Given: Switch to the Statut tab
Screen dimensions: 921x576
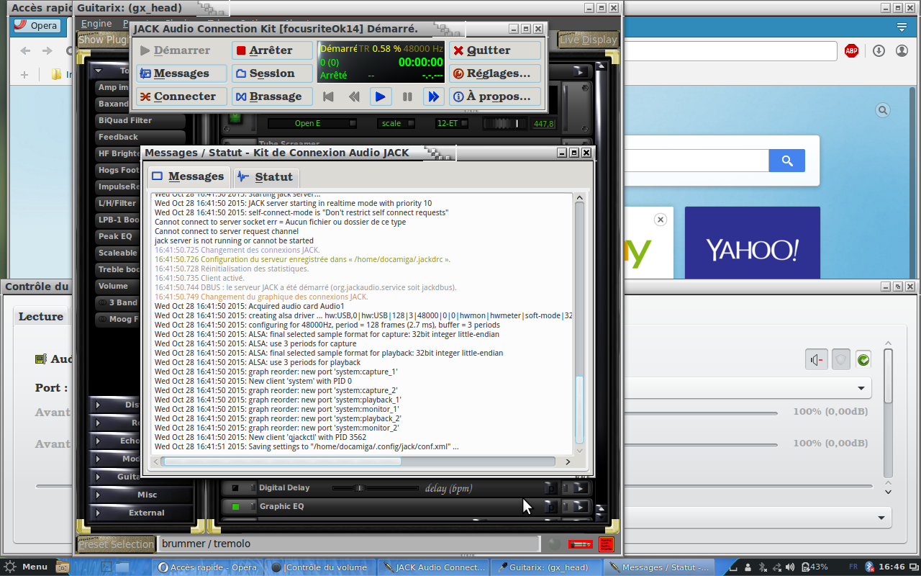Looking at the screenshot, I should pyautogui.click(x=266, y=177).
